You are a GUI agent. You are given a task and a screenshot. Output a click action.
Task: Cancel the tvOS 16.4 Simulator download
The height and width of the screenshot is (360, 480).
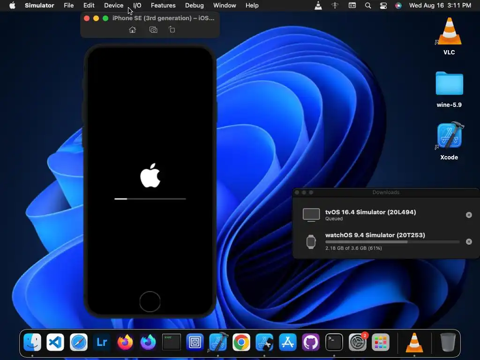point(469,215)
